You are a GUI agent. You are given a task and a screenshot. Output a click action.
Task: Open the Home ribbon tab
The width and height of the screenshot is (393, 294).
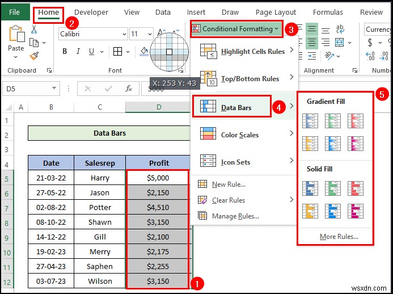(x=49, y=12)
